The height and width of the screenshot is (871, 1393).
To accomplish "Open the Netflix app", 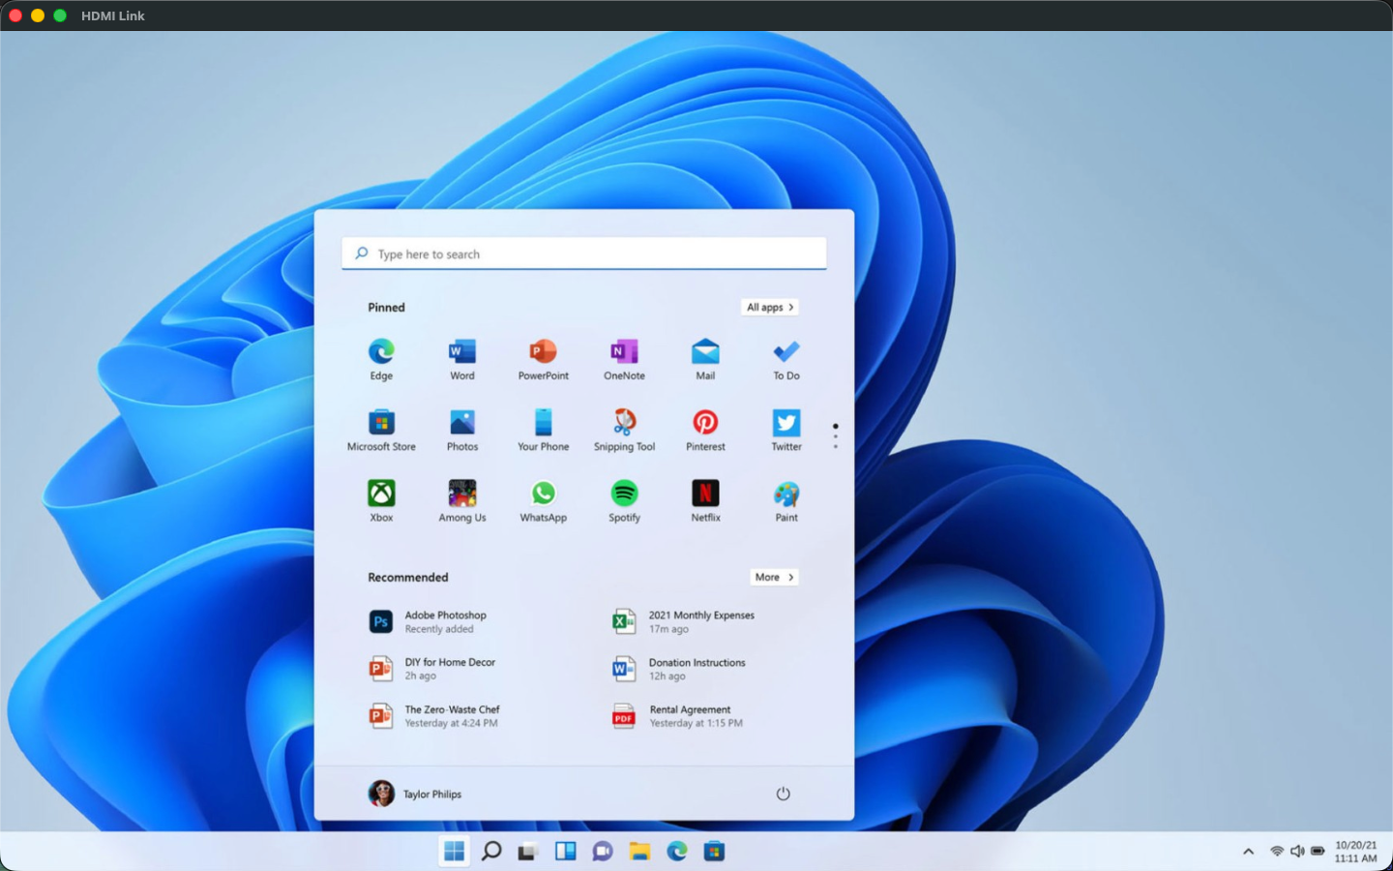I will (x=705, y=501).
